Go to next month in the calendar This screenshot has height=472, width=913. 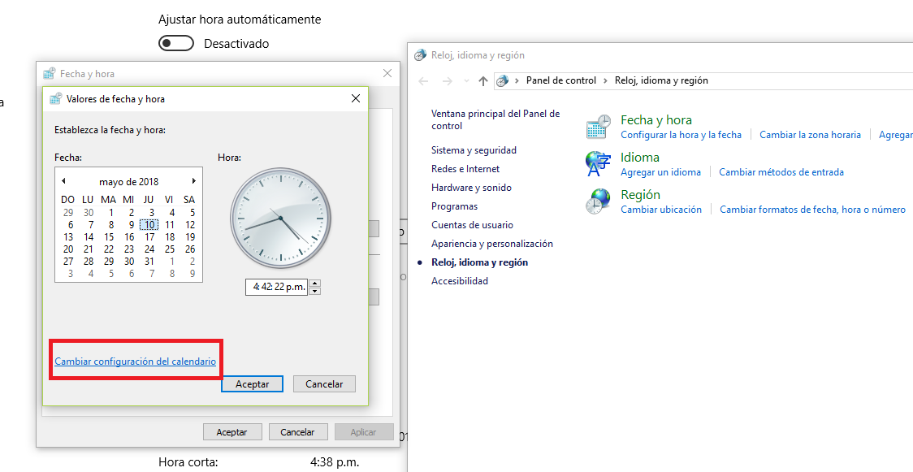coord(193,181)
